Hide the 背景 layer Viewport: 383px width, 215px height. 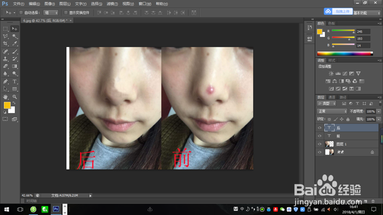point(319,152)
